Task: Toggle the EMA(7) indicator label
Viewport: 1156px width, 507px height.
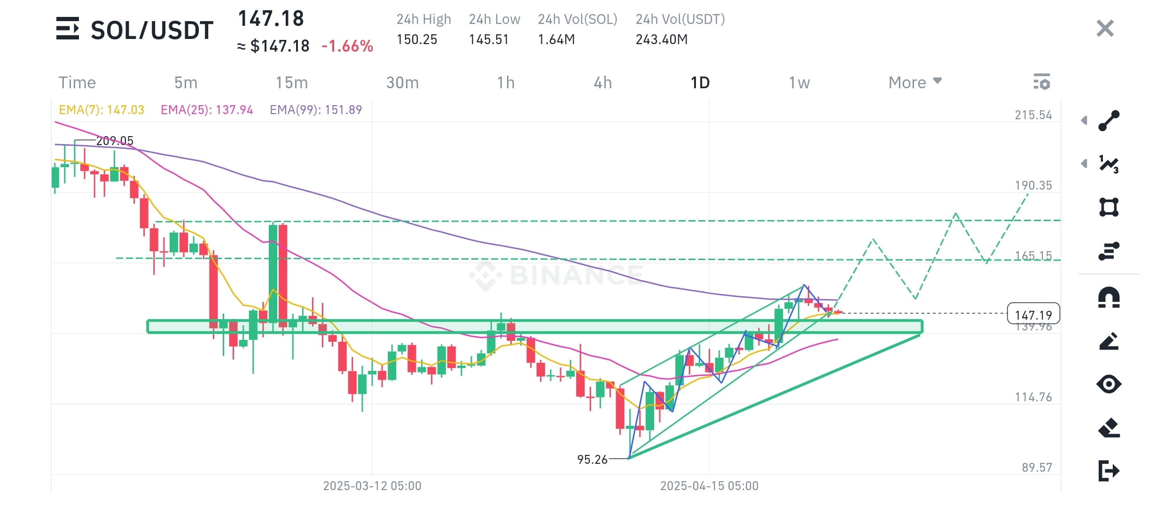Action: click(102, 110)
